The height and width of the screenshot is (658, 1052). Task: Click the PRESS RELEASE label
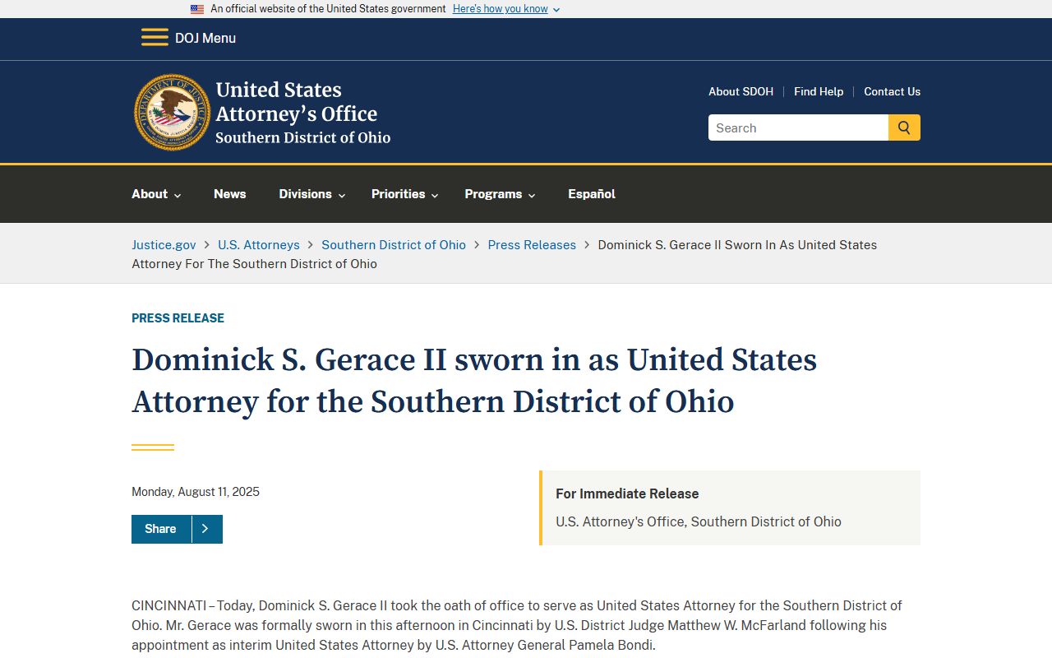(178, 318)
